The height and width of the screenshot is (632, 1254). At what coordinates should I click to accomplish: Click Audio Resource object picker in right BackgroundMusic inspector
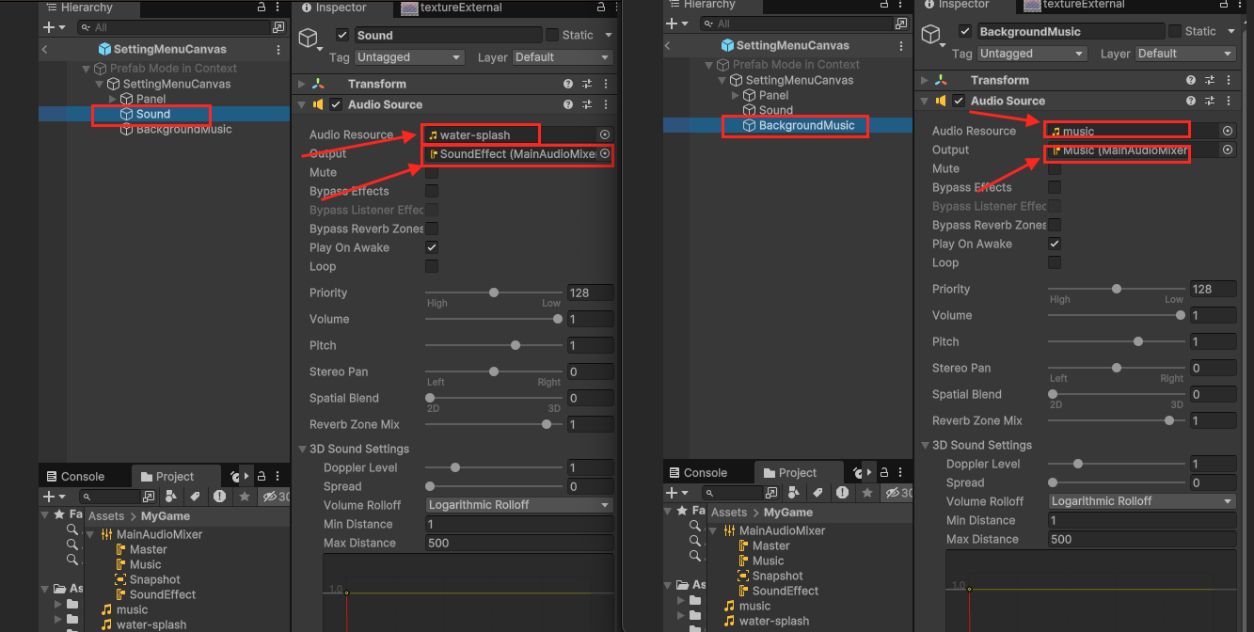1228,131
